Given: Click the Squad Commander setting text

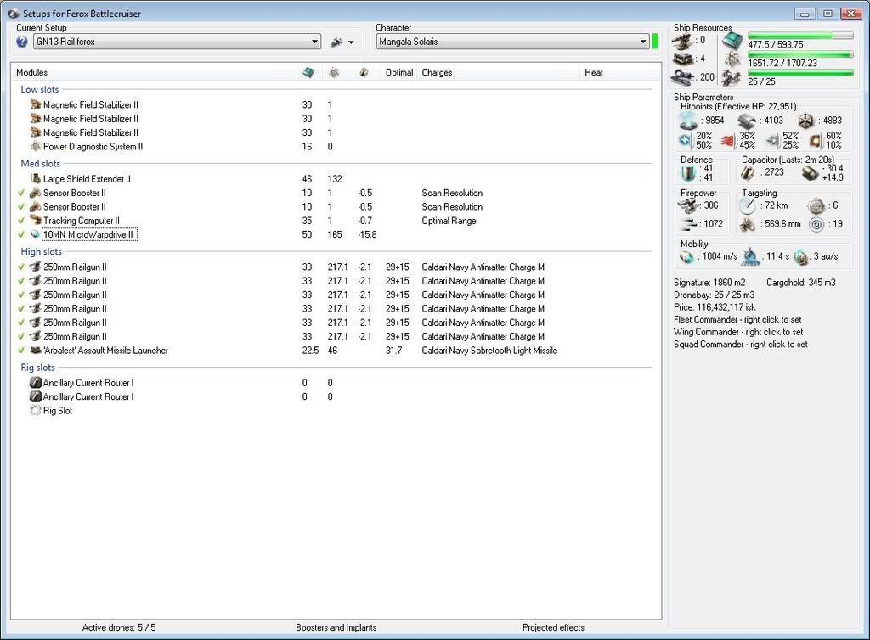Looking at the screenshot, I should (x=740, y=345).
